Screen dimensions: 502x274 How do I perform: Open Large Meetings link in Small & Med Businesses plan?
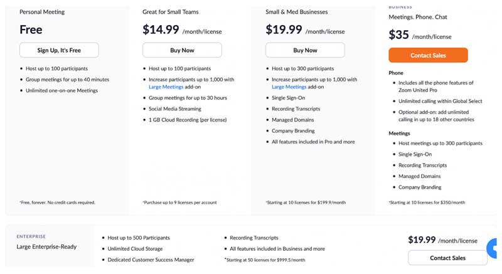coord(289,87)
